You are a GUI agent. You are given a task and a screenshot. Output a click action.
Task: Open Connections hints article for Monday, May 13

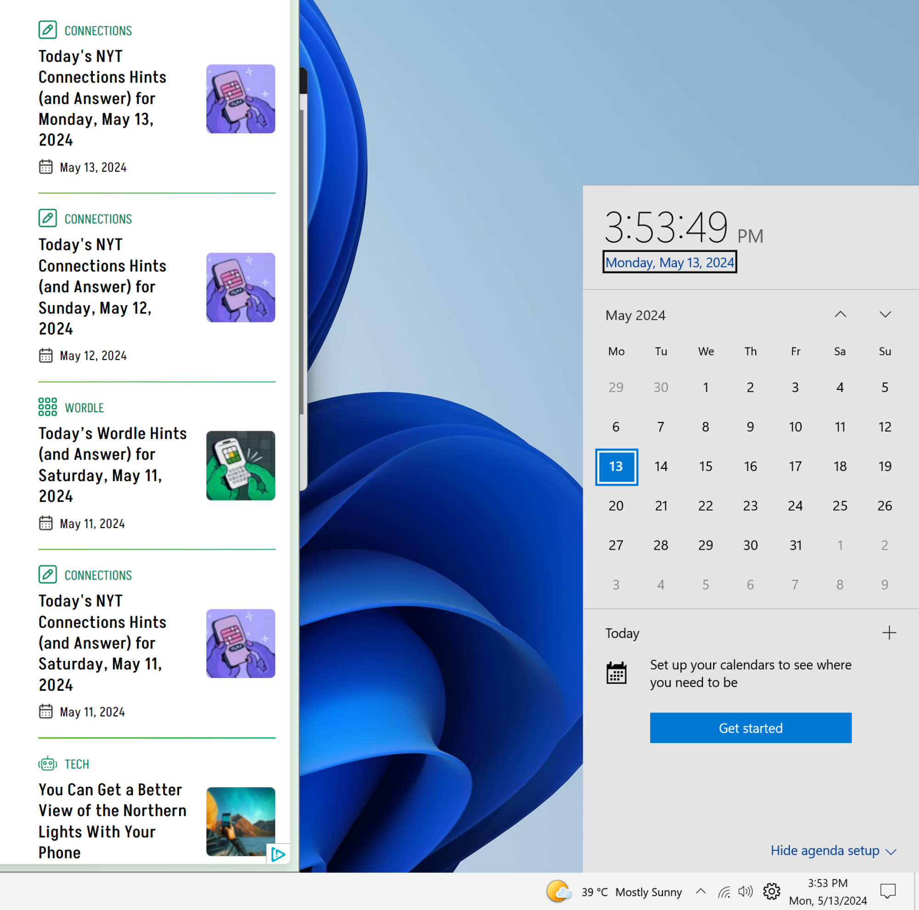[102, 98]
